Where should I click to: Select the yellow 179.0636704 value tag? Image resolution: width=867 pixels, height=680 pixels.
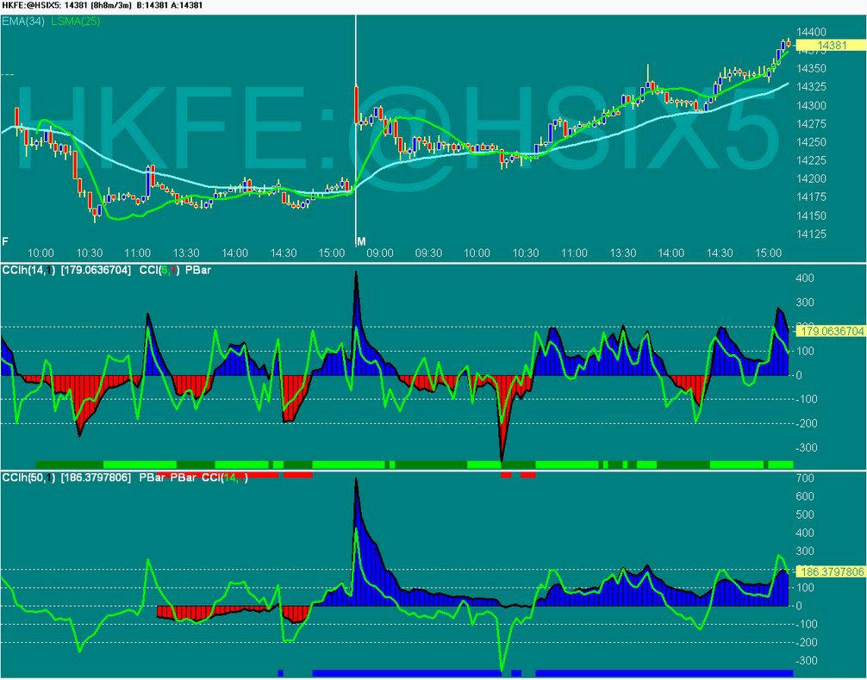(x=831, y=331)
